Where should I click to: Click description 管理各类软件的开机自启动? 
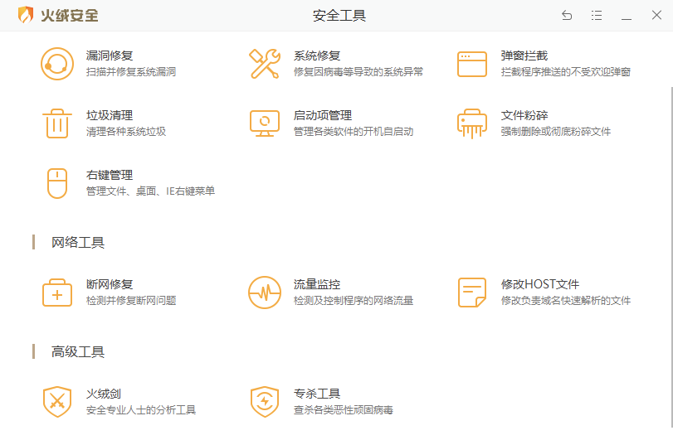pyautogui.click(x=354, y=131)
